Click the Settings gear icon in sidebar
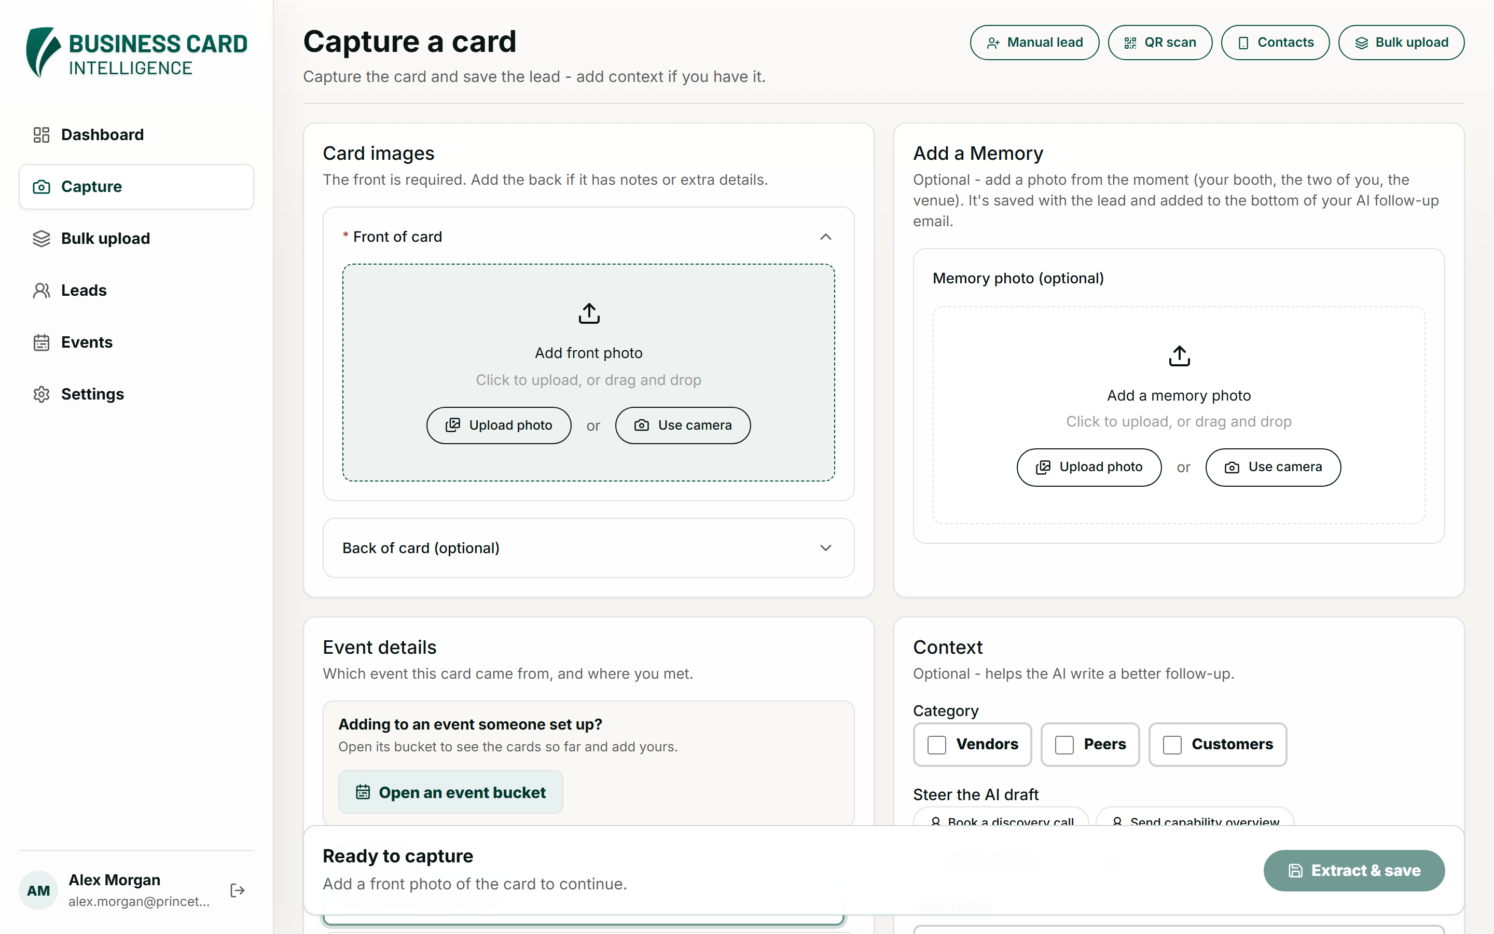The width and height of the screenshot is (1494, 934). (x=41, y=394)
